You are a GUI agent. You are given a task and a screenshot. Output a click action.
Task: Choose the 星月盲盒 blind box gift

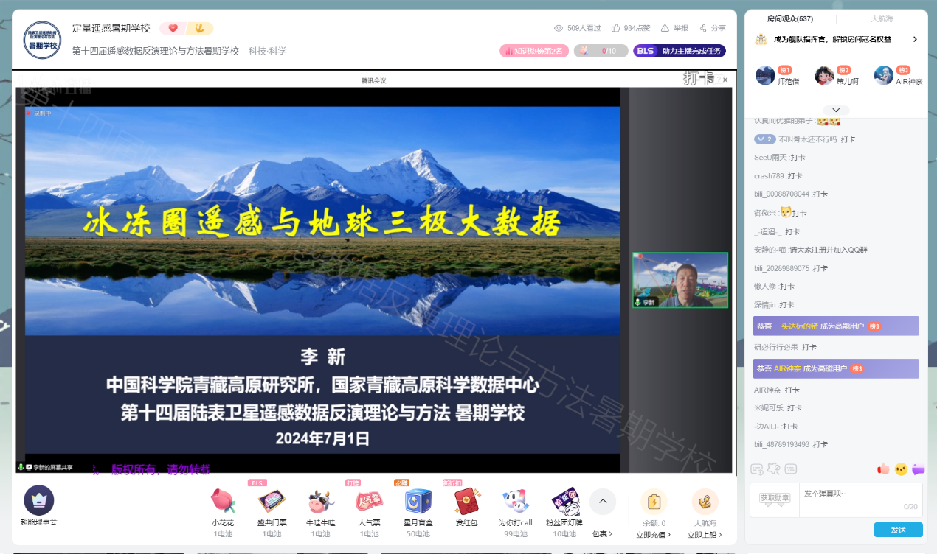418,502
